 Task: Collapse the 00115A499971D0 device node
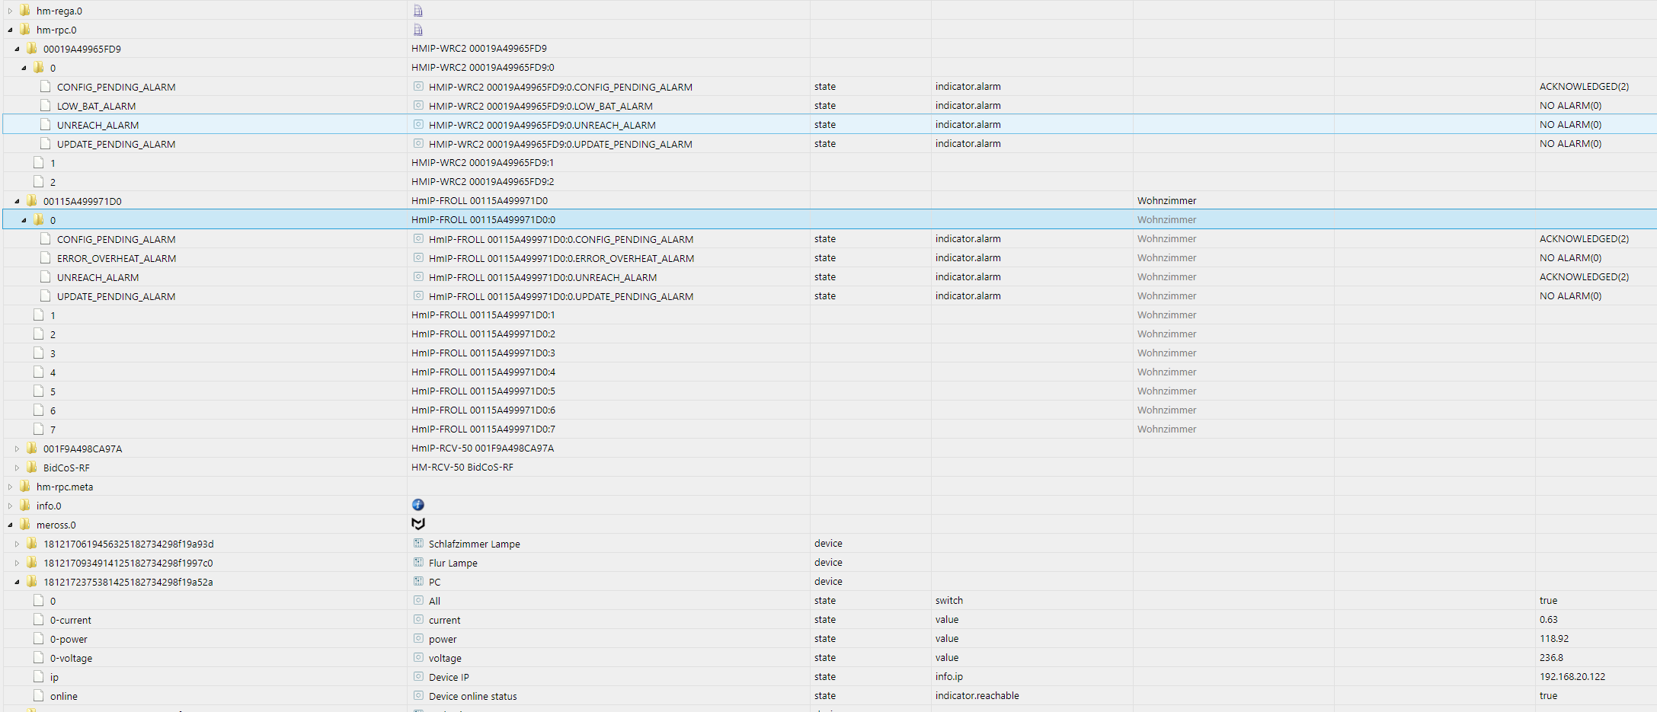click(18, 201)
